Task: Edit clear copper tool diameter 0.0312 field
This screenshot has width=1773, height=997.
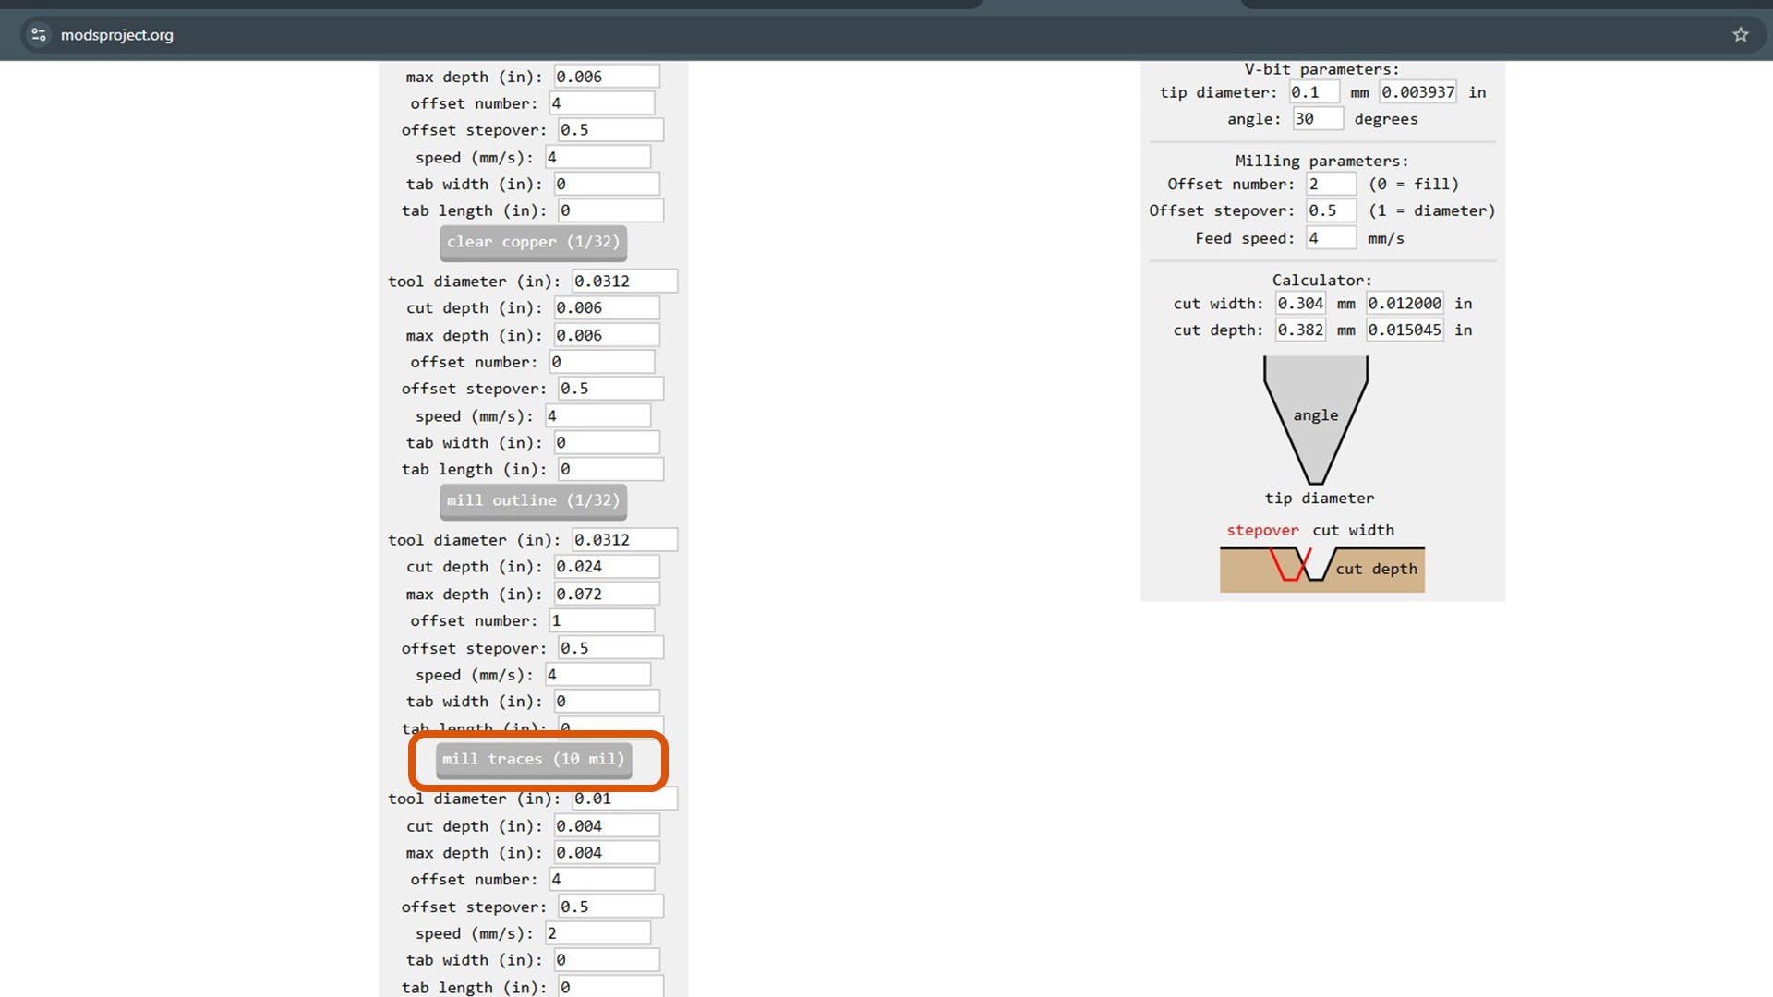Action: click(x=624, y=281)
